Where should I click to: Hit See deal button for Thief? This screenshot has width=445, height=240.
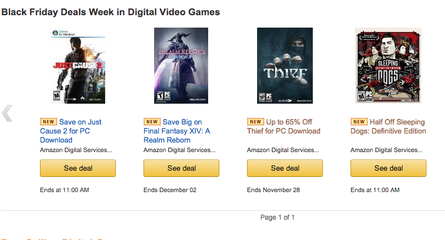(x=285, y=168)
